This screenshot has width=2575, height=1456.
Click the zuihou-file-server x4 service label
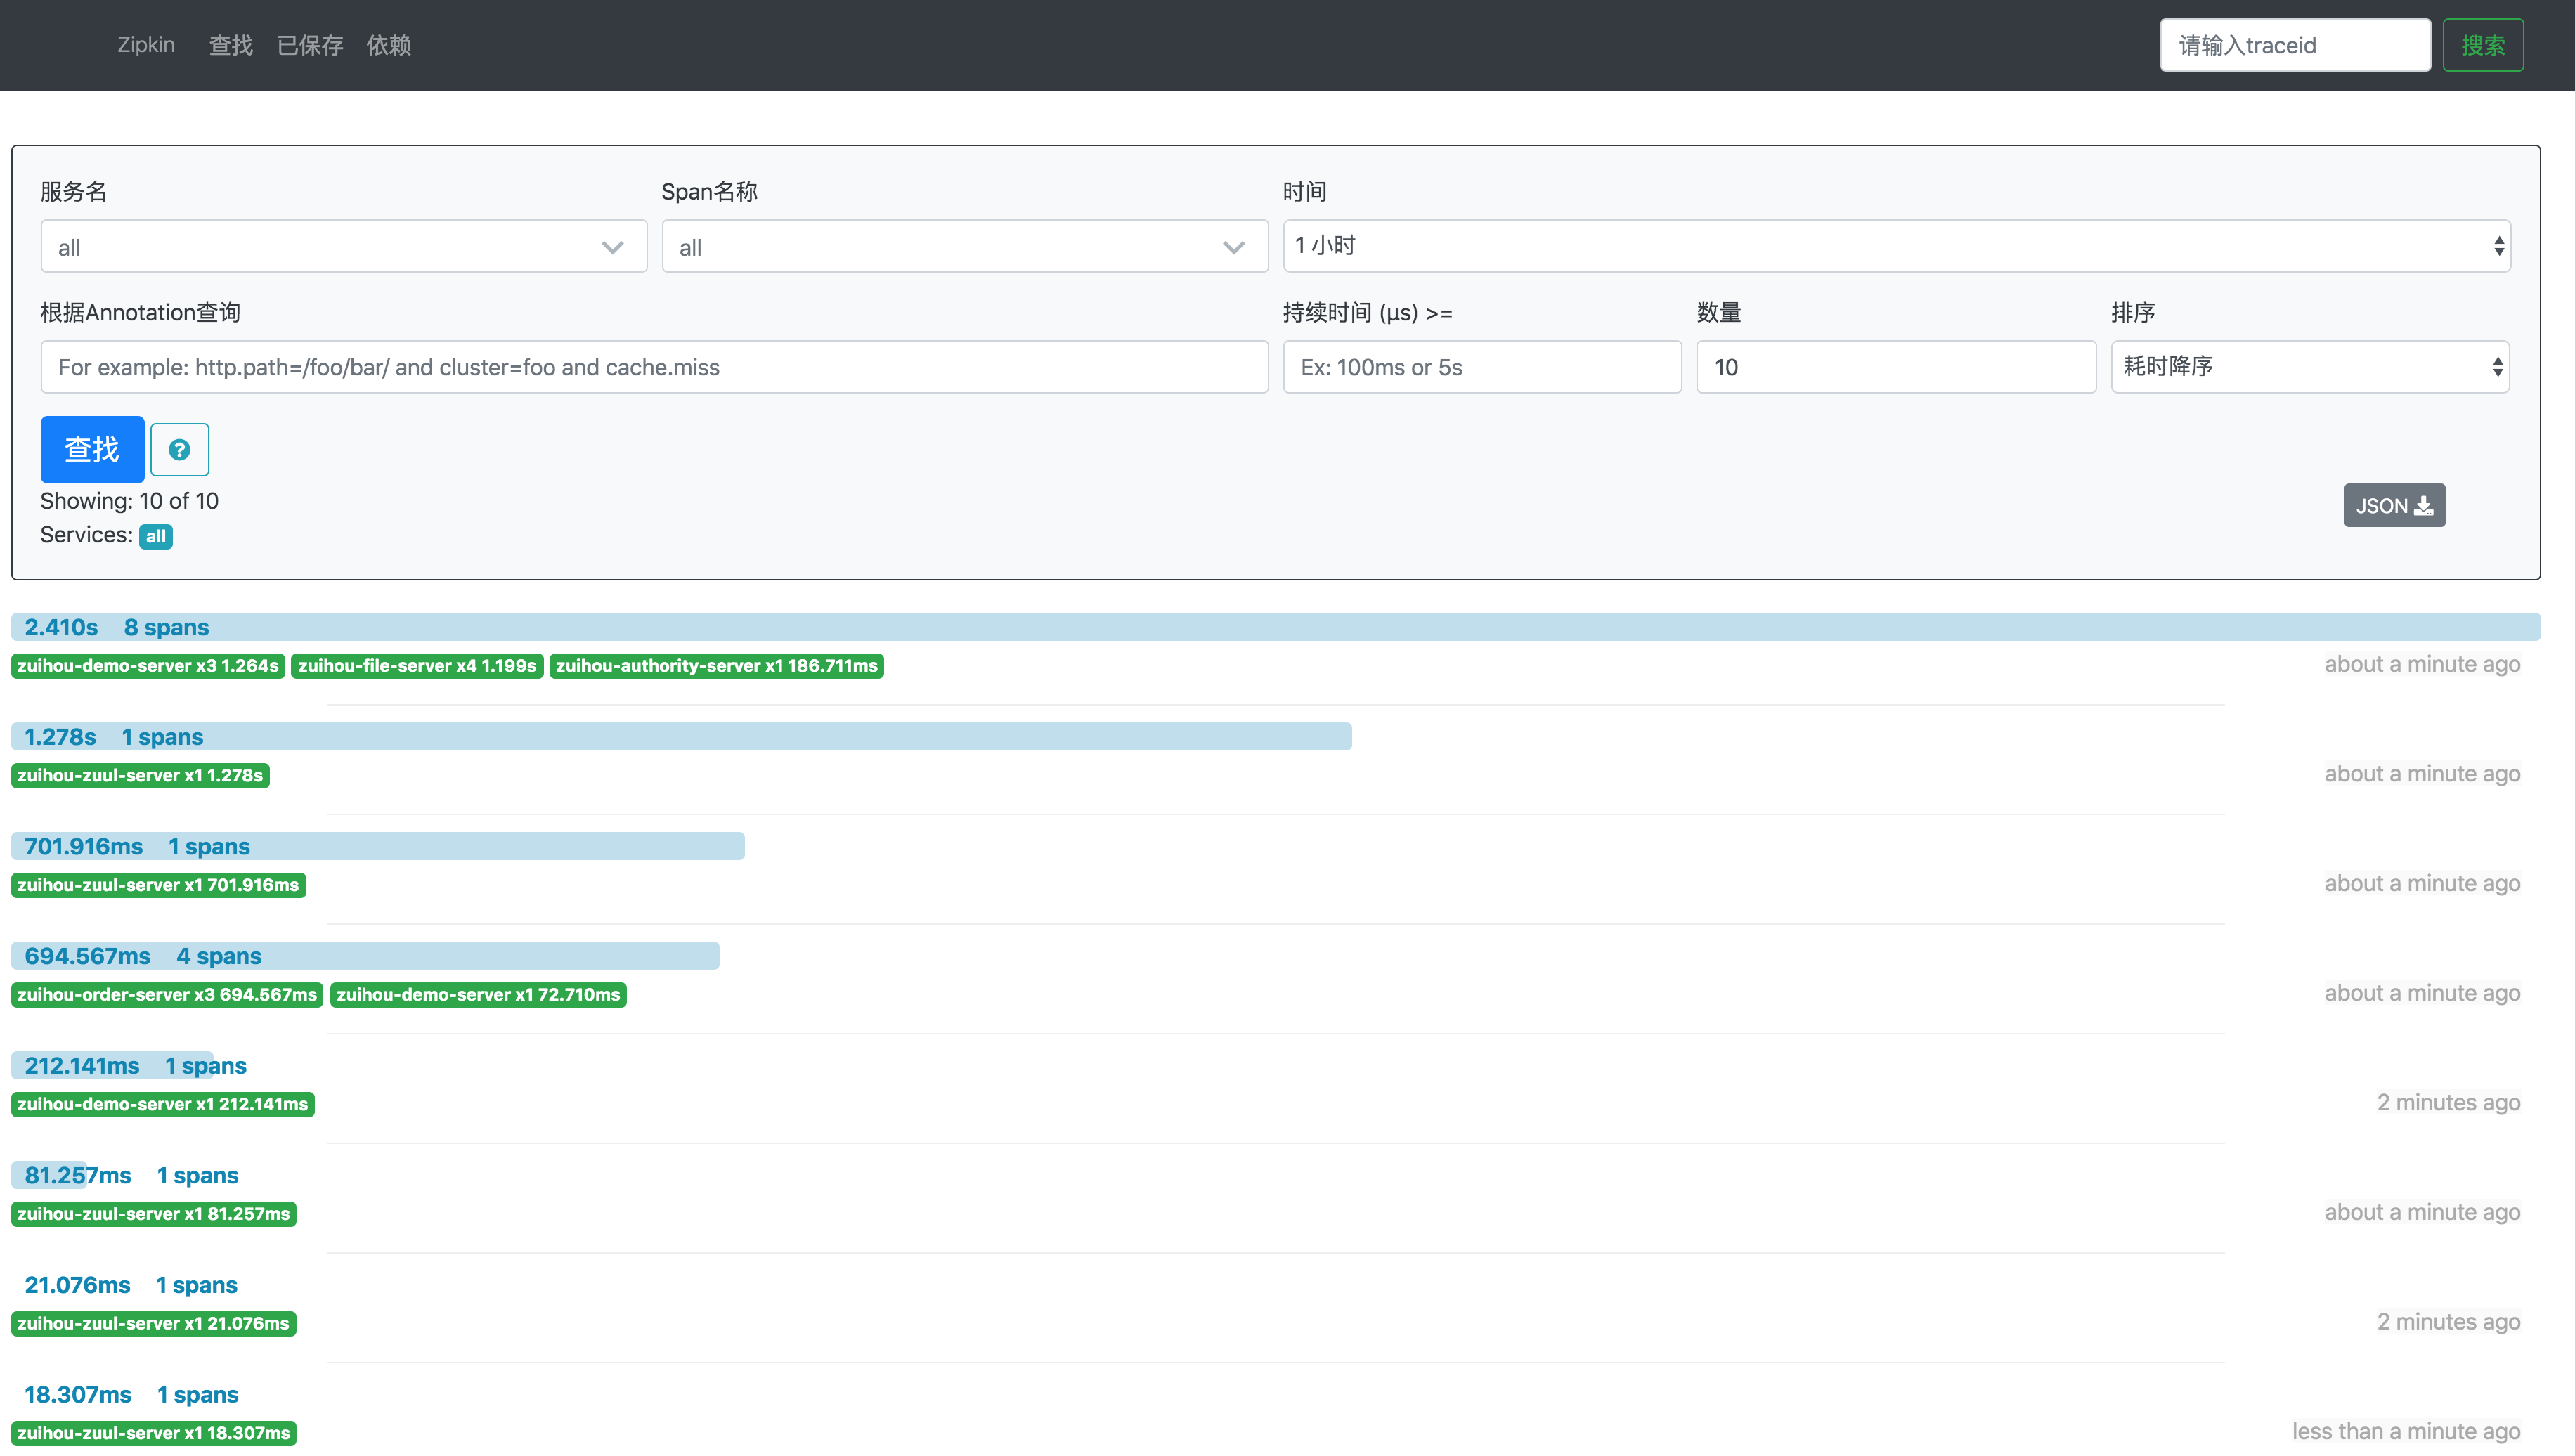point(416,666)
